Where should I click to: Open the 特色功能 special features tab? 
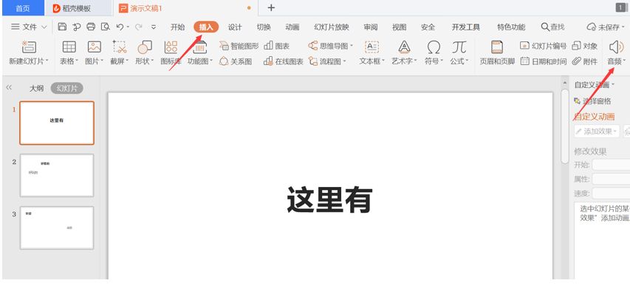click(511, 27)
